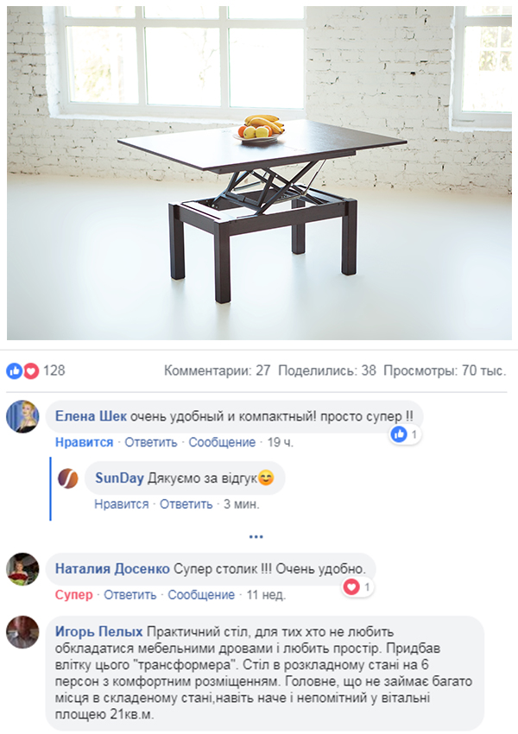Click the red heart reaction icon under photo

31,371
